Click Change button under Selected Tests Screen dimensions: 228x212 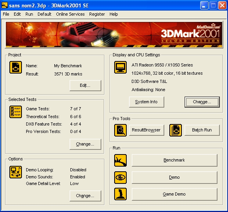click(85, 144)
